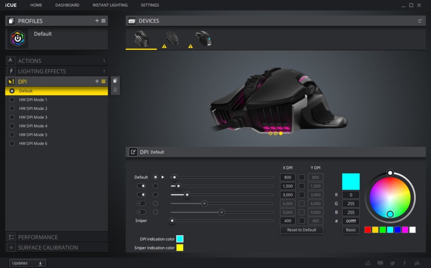Click the Default profile iCUE logo icon
The width and height of the screenshot is (431, 268).
pyautogui.click(x=18, y=38)
